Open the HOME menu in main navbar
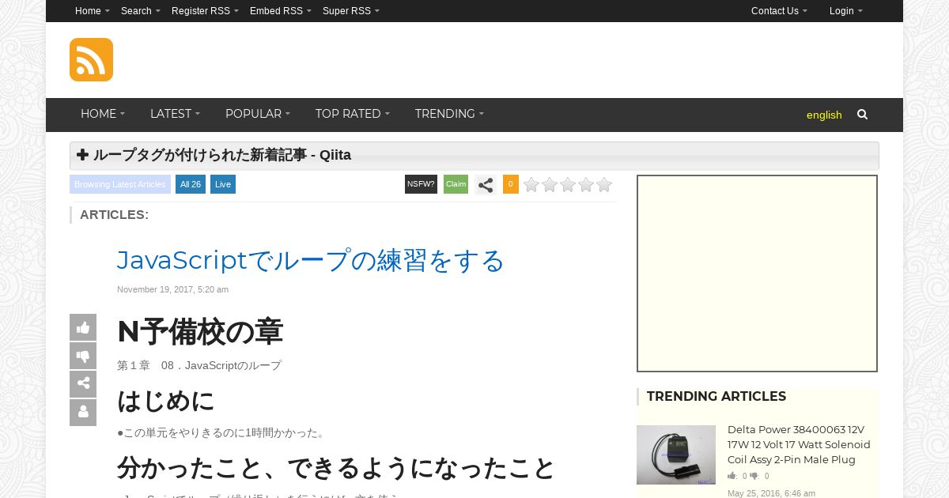 tap(103, 114)
